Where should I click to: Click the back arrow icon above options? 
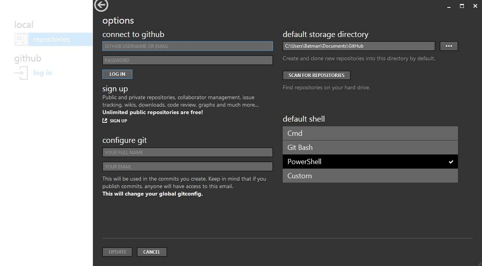coord(101,5)
